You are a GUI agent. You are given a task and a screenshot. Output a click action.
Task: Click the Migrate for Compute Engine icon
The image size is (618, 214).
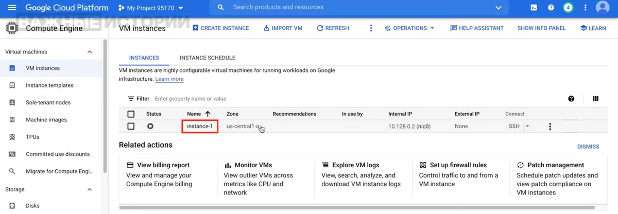coord(12,171)
